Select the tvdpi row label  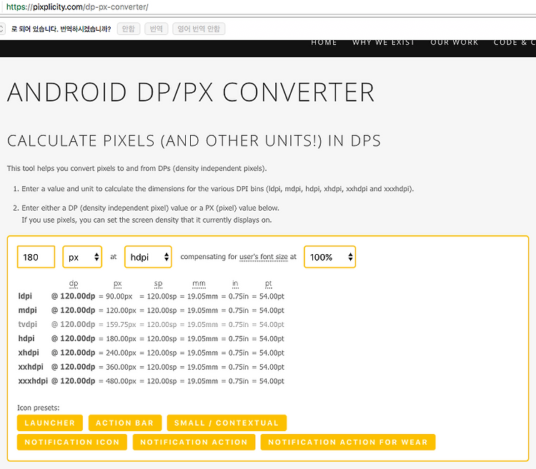(27, 324)
